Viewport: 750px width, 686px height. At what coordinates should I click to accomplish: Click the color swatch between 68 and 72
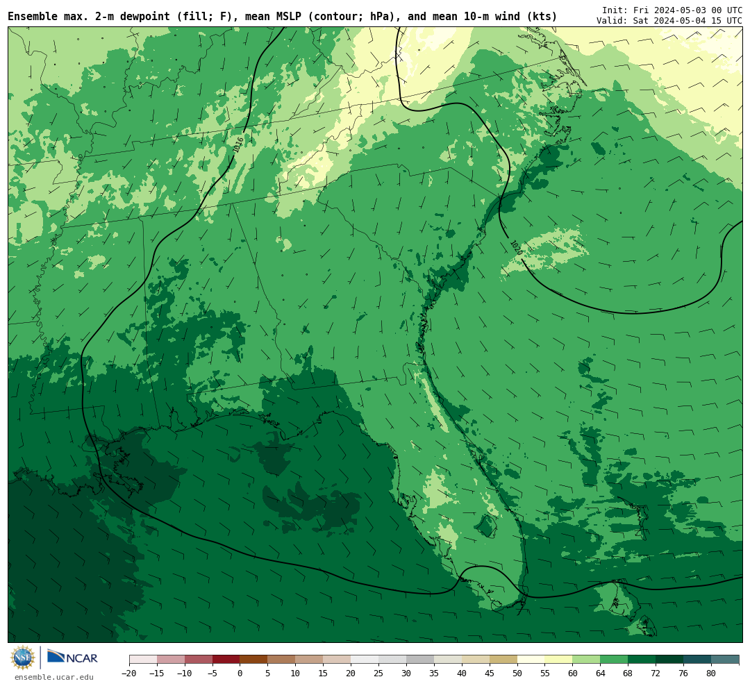click(x=642, y=660)
